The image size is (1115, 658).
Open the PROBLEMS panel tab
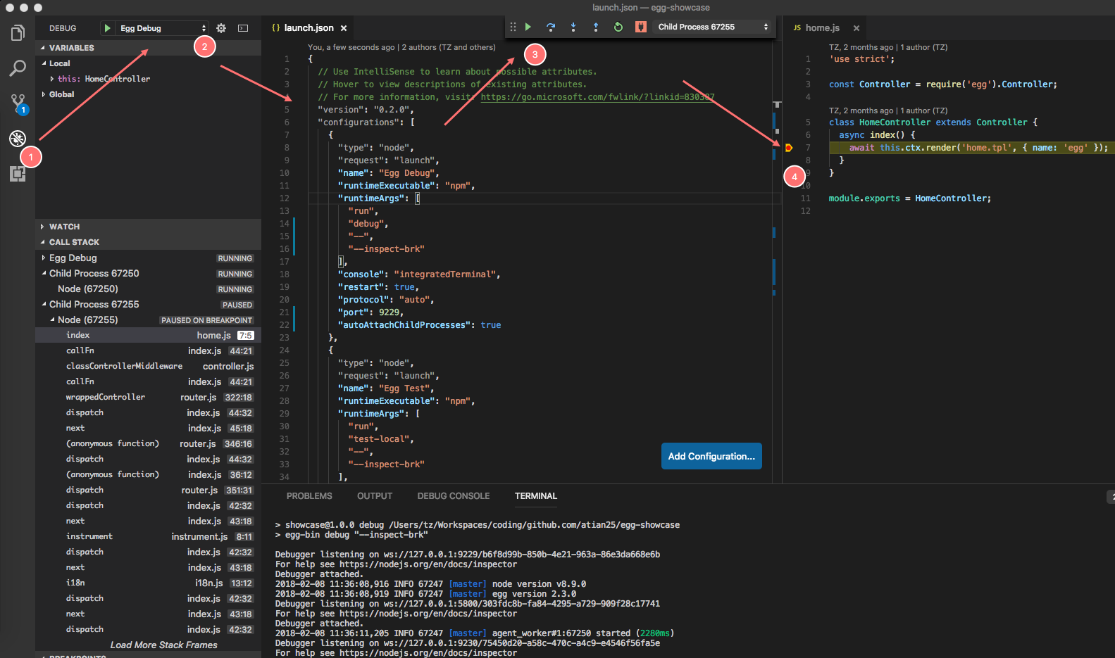point(309,496)
